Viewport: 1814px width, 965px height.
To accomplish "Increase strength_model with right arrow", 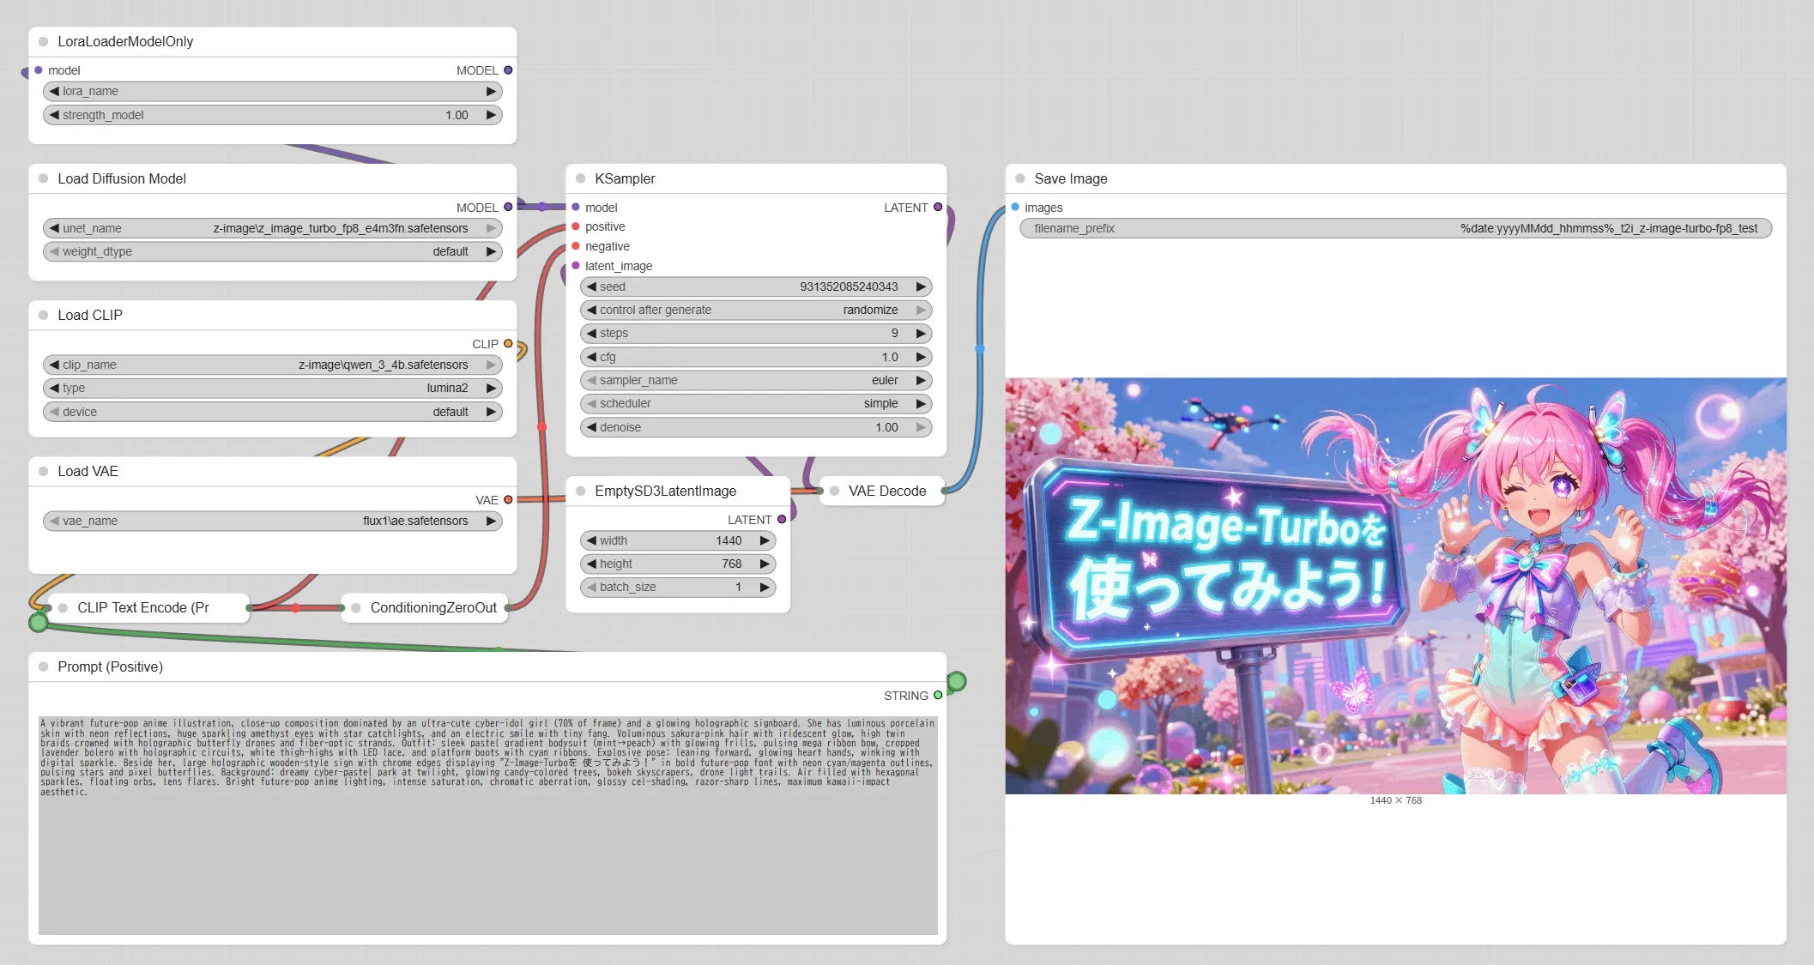I will coord(492,115).
